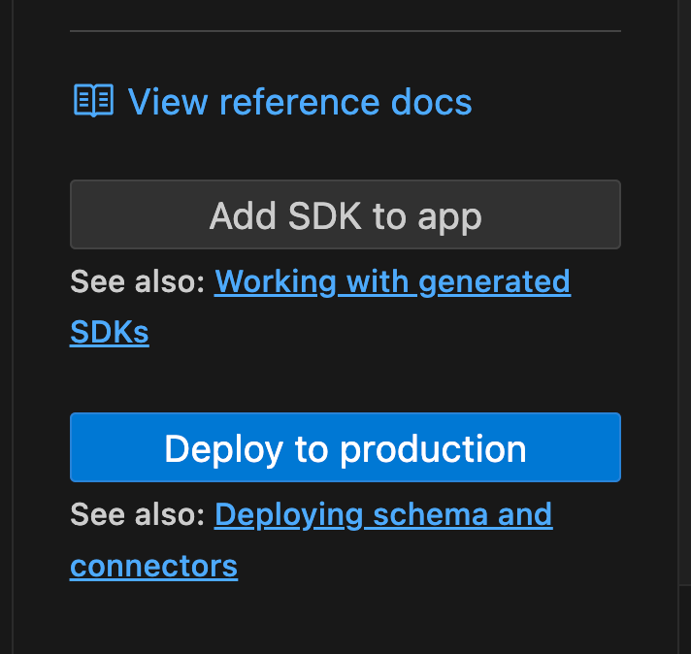Viewport: 691px width, 654px height.
Task: Launch the reference documentation via the book icon
Action: coord(93,101)
